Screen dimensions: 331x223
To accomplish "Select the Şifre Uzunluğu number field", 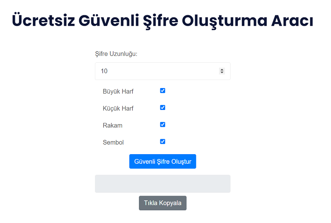I will 154,71.
